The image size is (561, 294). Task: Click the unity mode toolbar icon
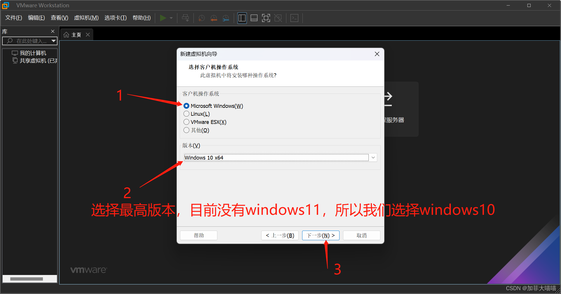(278, 18)
